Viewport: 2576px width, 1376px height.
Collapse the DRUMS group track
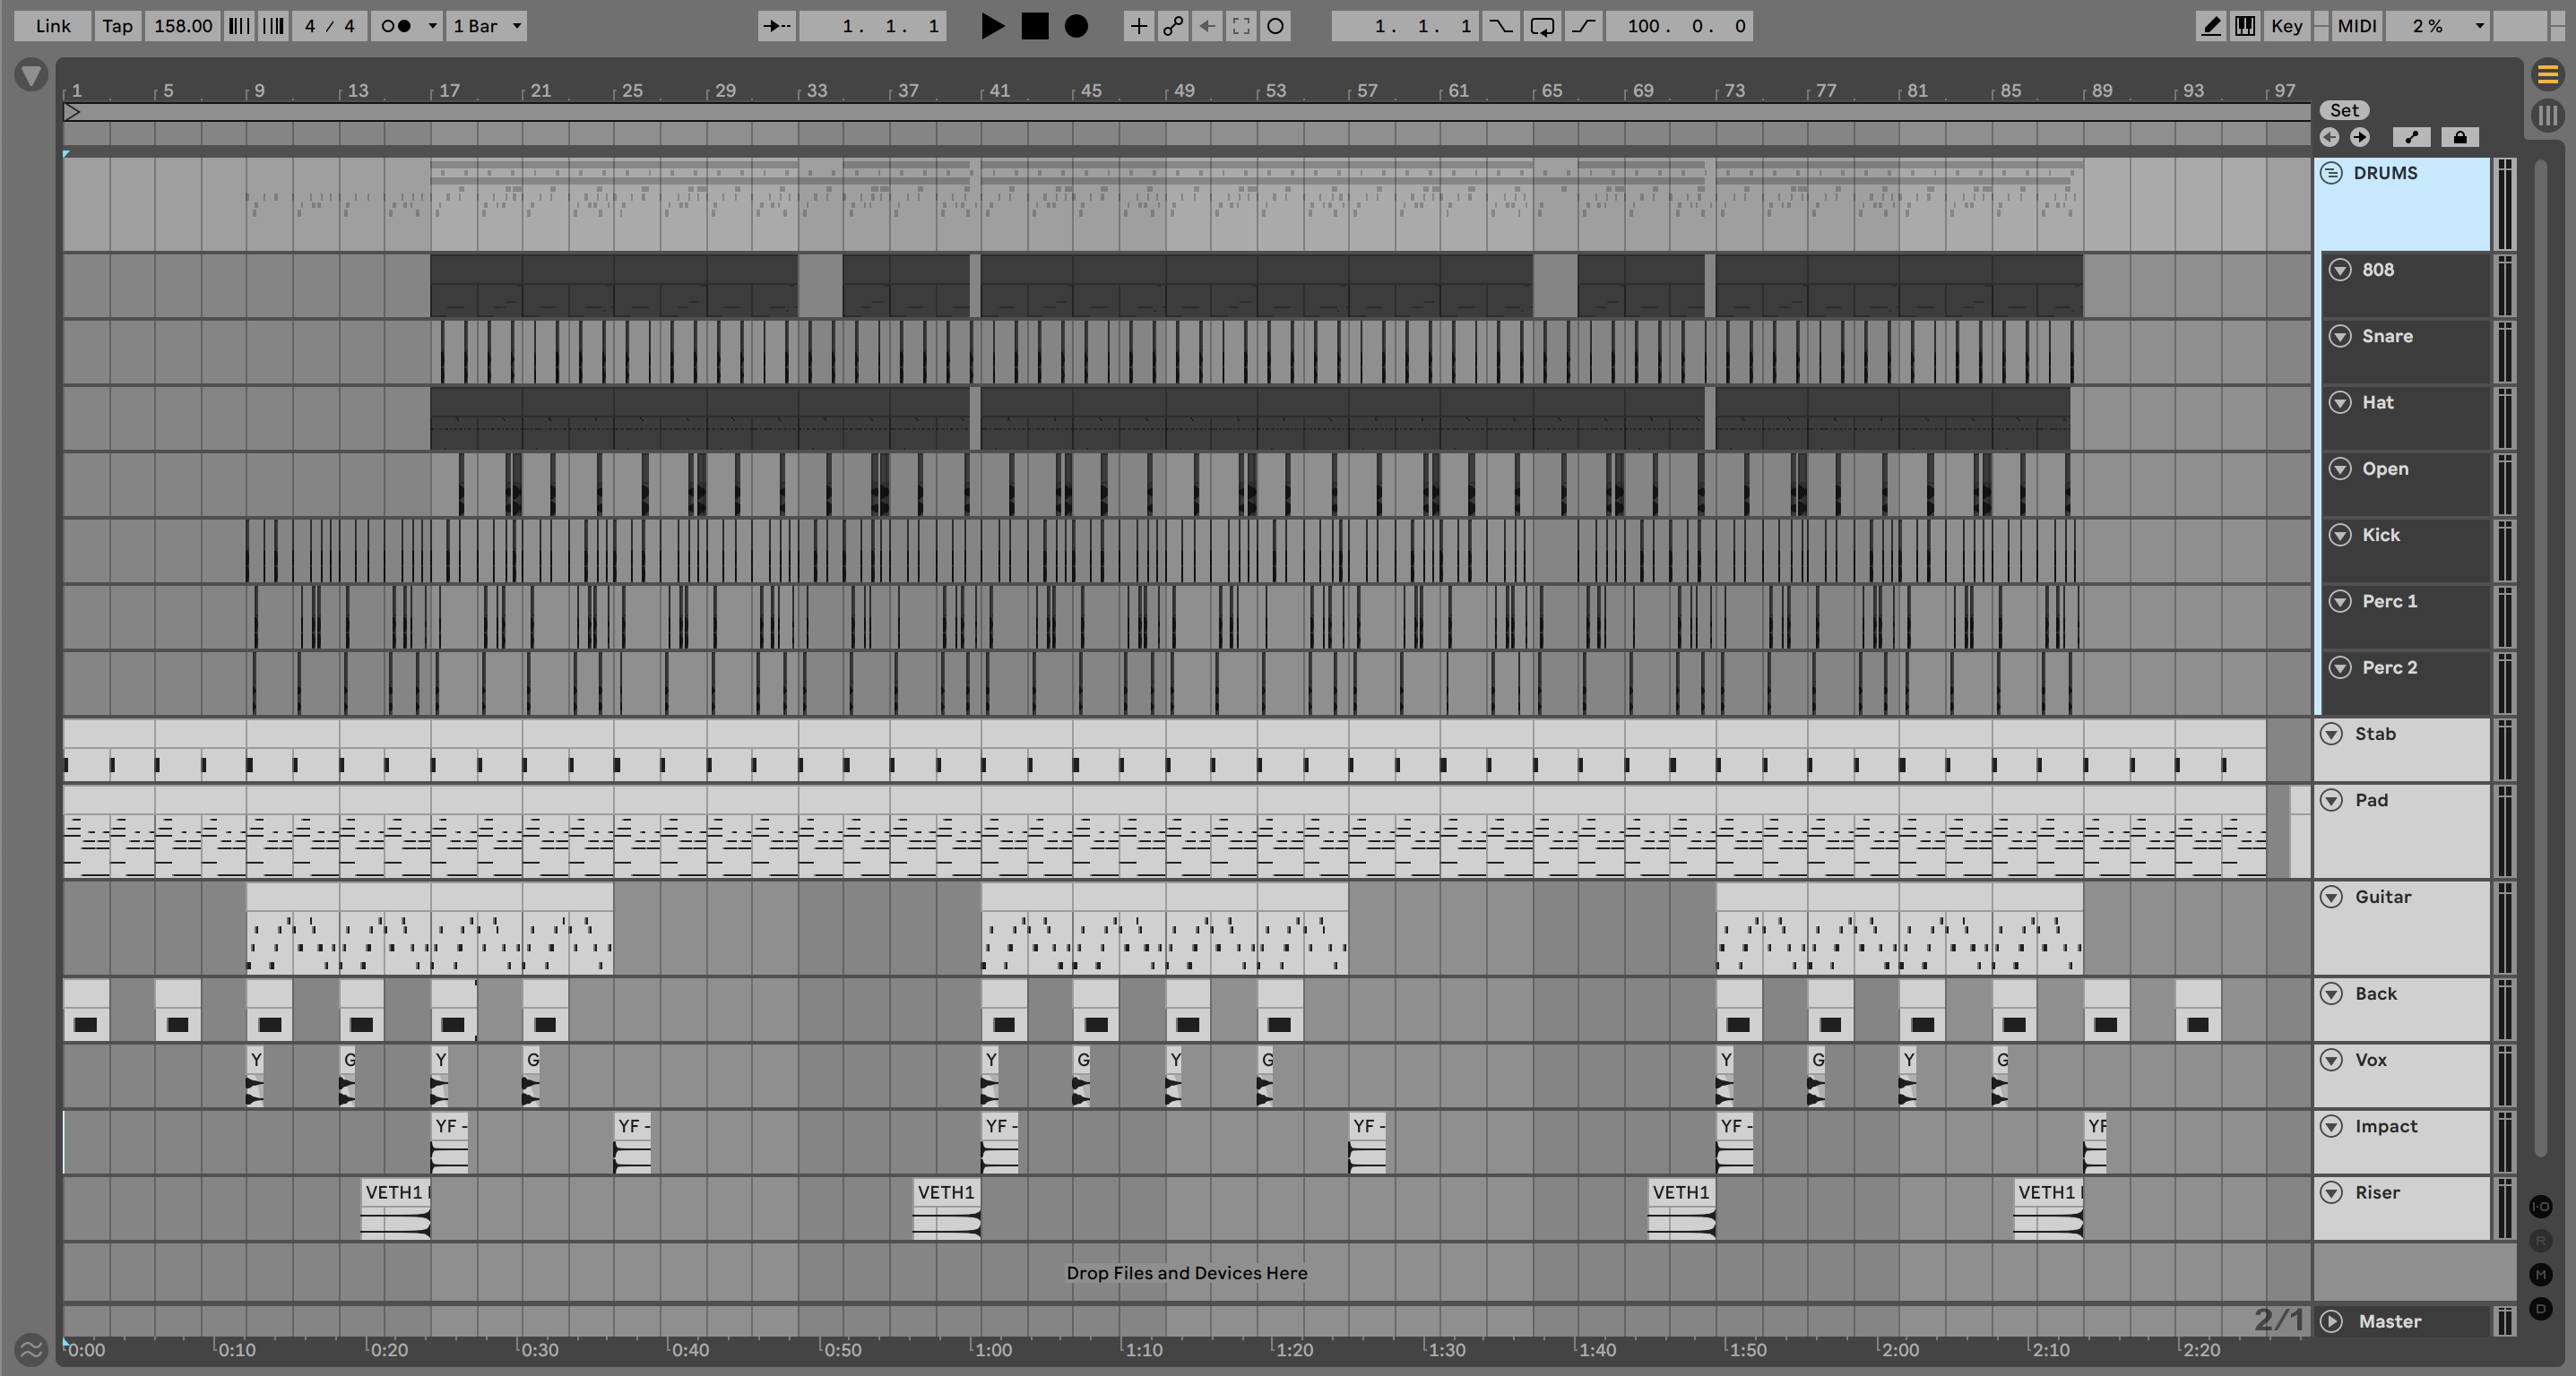click(2331, 173)
